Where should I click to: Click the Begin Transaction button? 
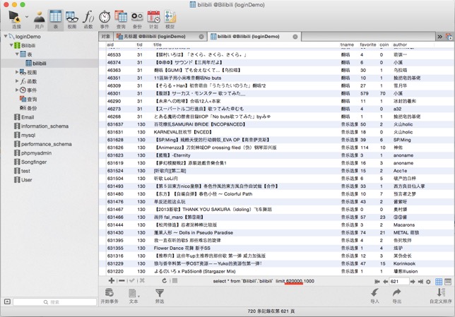click(110, 296)
